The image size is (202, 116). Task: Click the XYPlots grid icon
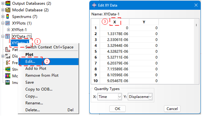coord(8,23)
